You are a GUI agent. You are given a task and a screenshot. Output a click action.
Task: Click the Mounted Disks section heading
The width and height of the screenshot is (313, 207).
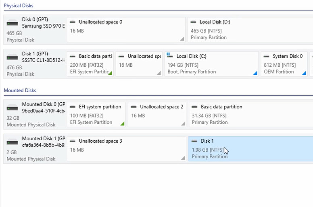point(20,91)
